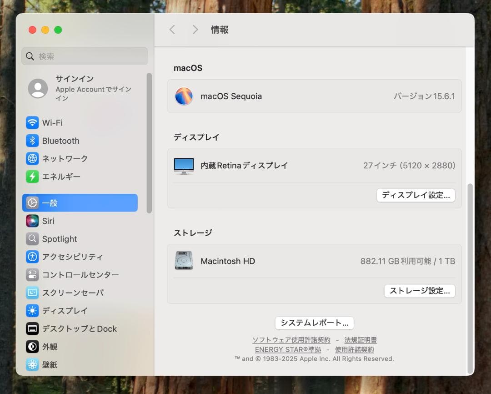The width and height of the screenshot is (491, 394).
Task: Select デスクトップとDock in the sidebar
Action: [x=32, y=328]
